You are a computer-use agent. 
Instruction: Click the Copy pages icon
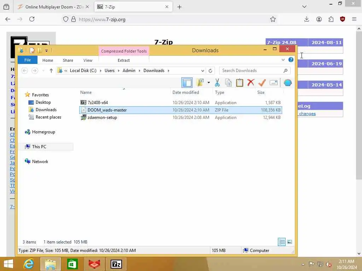pyautogui.click(x=228, y=83)
